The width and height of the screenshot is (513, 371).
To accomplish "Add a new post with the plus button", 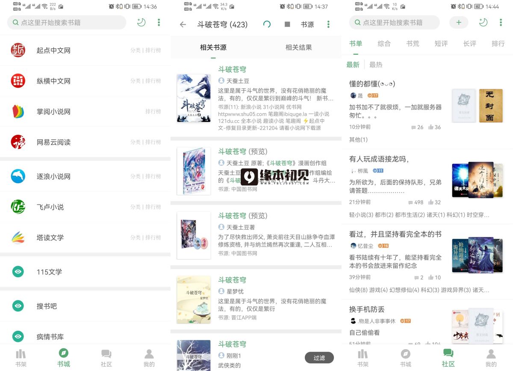I will coord(459,22).
